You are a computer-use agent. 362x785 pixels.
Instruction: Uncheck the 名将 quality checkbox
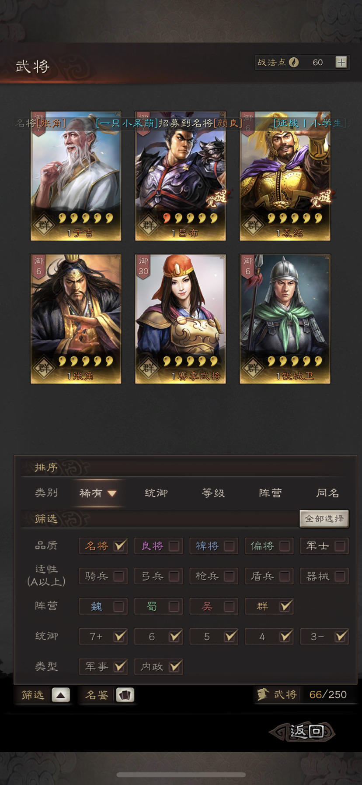tap(119, 546)
